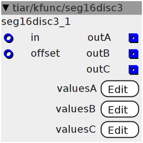
Task: Select the tiar/kfunc/seg16disc3 title bar
Action: [x=71, y=8]
